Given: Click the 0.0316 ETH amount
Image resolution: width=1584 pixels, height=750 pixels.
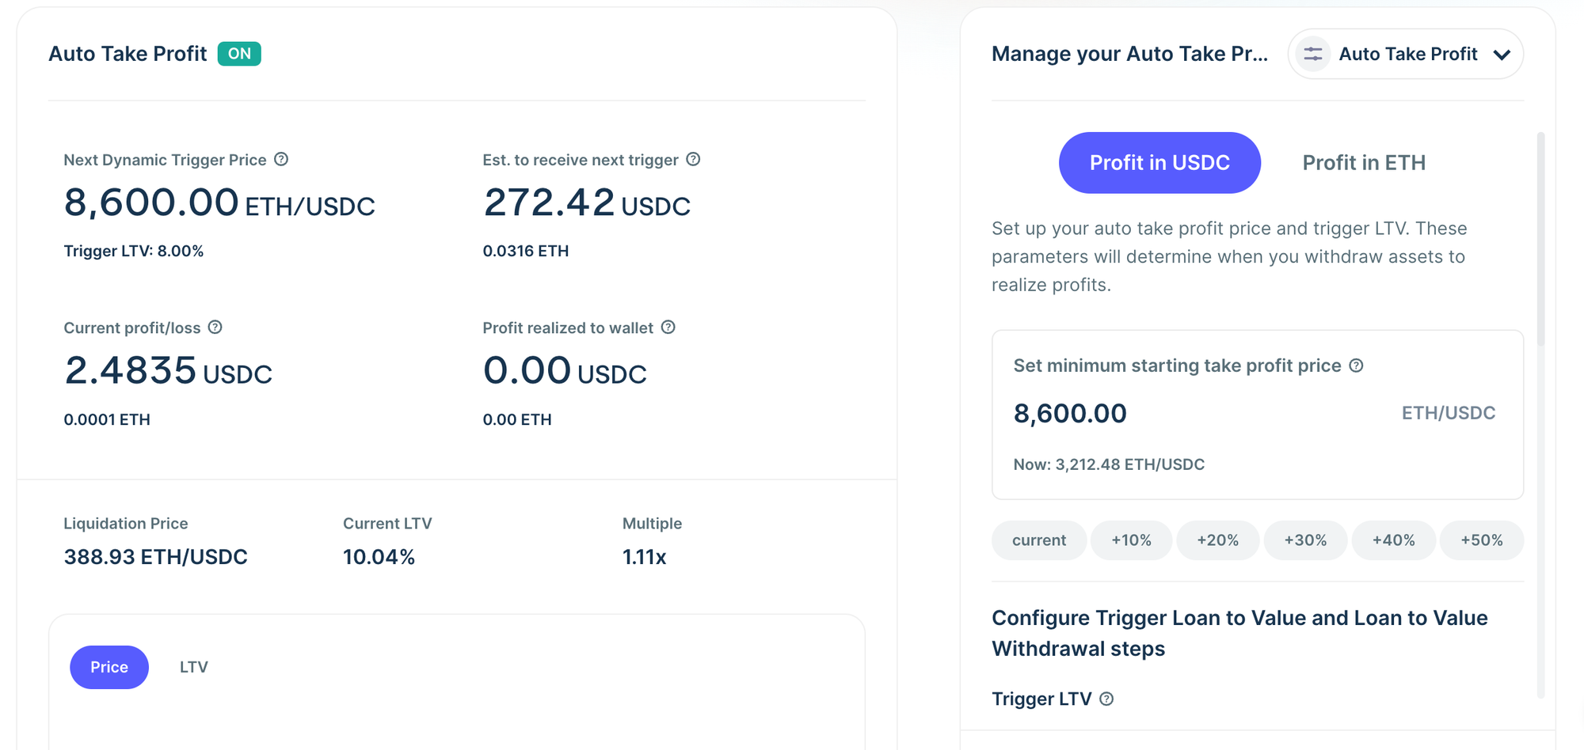Looking at the screenshot, I should click(526, 251).
